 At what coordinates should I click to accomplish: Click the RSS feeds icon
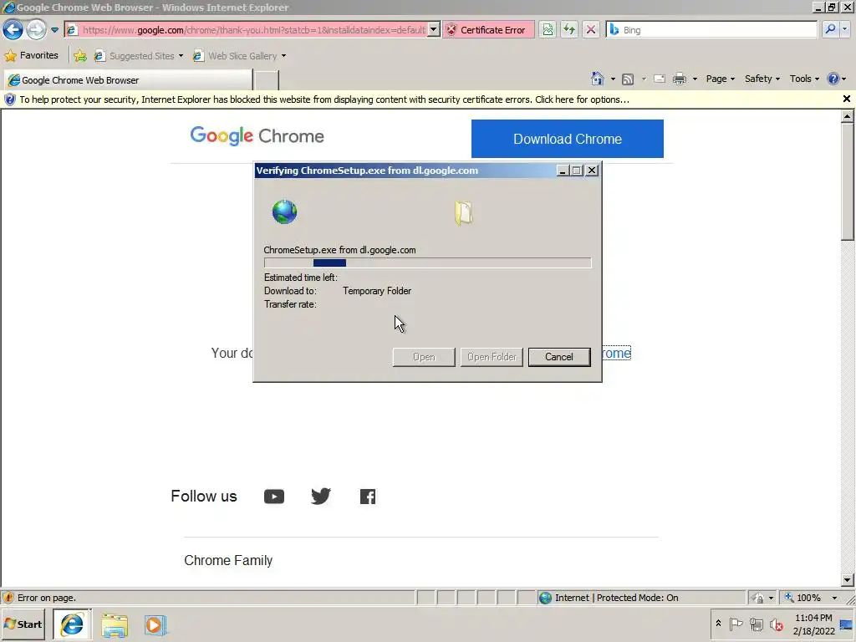click(628, 79)
